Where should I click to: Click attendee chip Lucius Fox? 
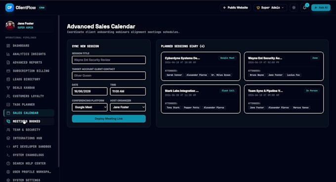pyautogui.click(x=294, y=75)
